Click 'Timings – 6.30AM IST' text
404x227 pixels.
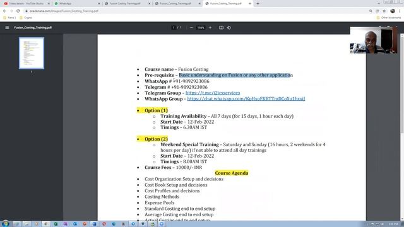[184, 127]
